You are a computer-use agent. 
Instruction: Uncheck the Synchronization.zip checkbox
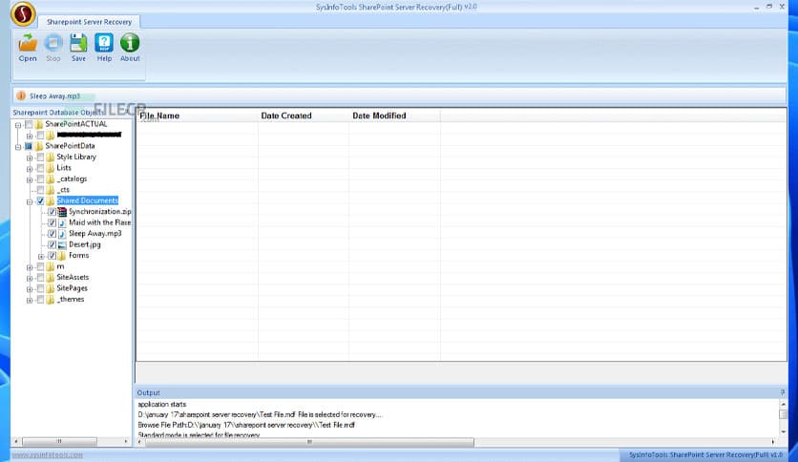click(52, 212)
